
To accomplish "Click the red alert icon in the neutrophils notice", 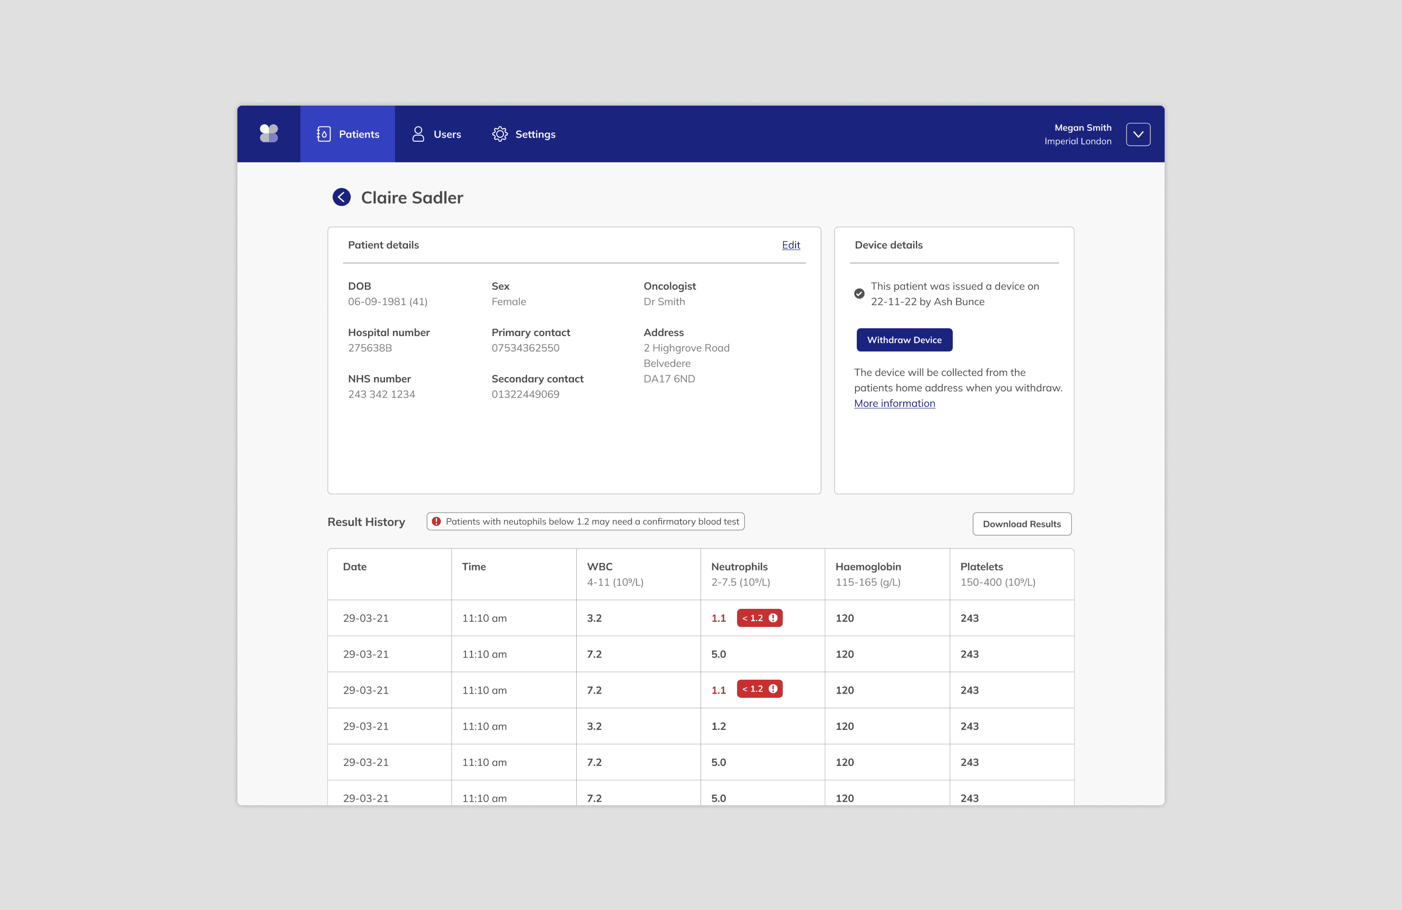I will pos(437,522).
